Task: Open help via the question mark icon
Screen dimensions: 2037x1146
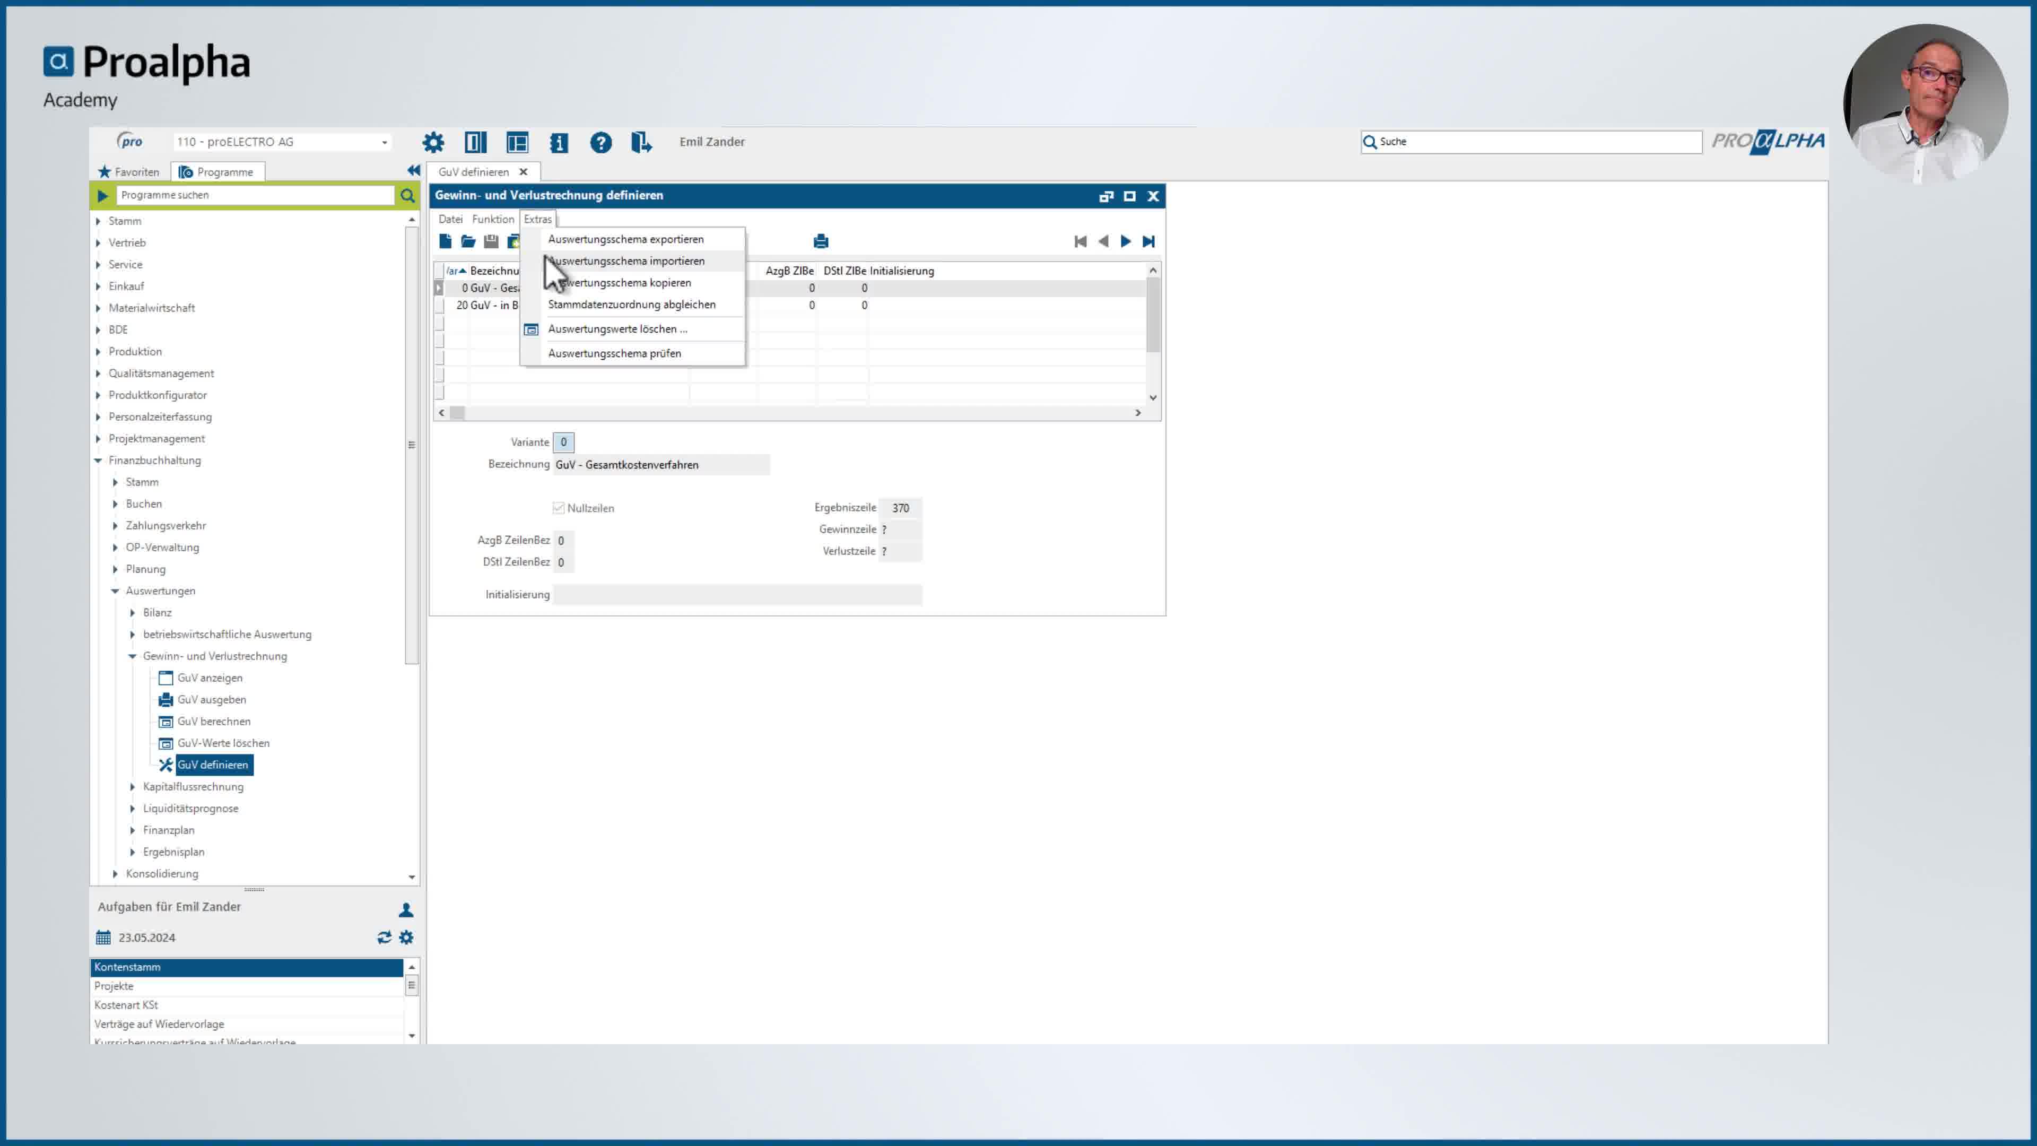Action: pyautogui.click(x=601, y=142)
